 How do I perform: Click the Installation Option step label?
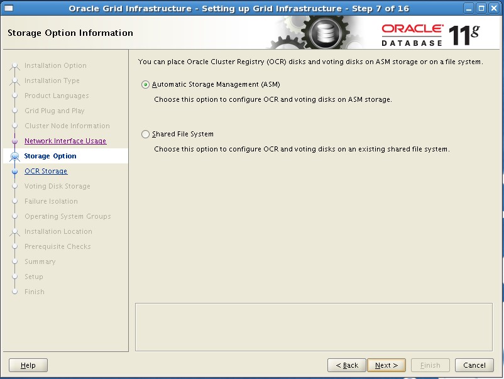[x=55, y=65]
